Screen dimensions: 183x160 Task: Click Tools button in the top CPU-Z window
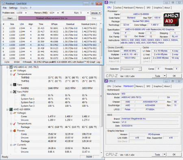(x=157, y=76)
